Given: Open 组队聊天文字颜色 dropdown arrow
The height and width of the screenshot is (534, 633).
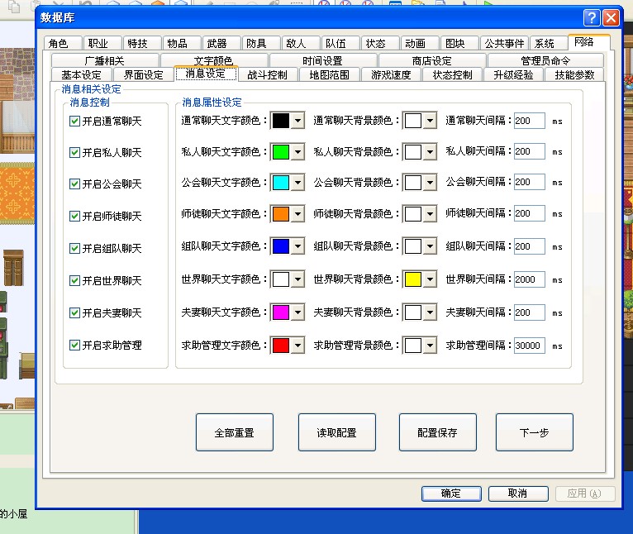Looking at the screenshot, I should click(x=298, y=246).
